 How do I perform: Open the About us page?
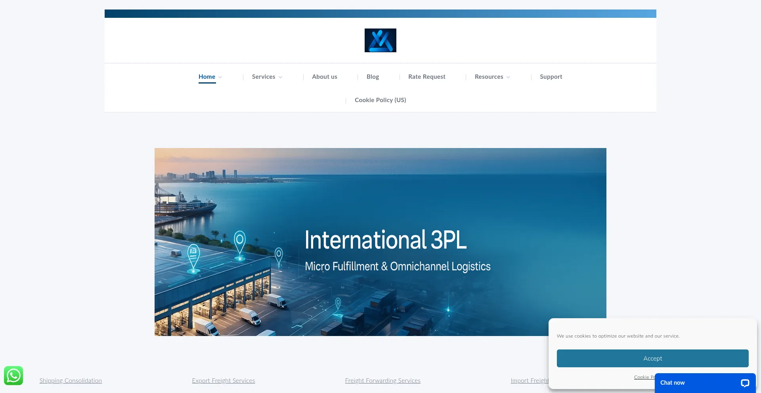tap(325, 77)
